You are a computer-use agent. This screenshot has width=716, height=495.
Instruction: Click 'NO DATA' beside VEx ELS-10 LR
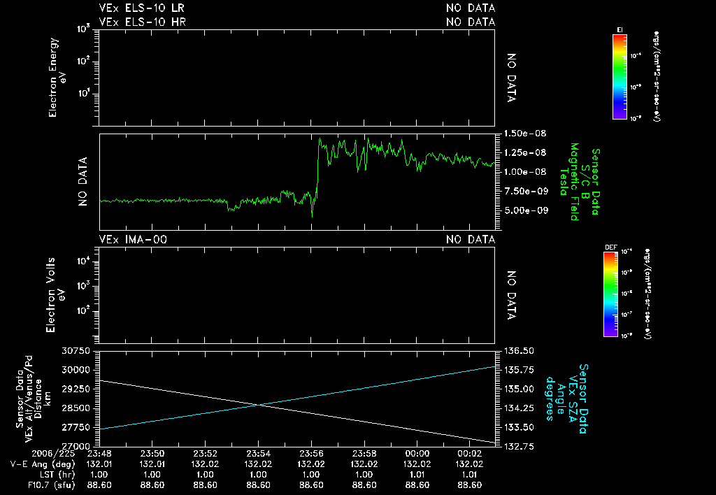[x=471, y=8]
